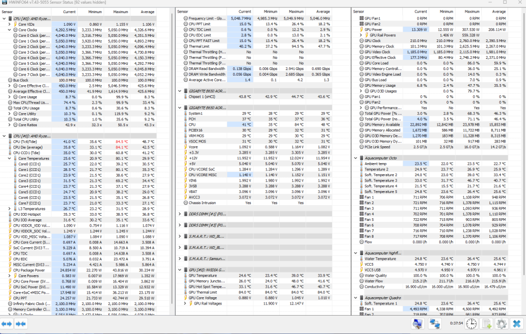This screenshot has width=526, height=334.
Task: Click the shrink columns arrows icon
Action: pos(21,324)
